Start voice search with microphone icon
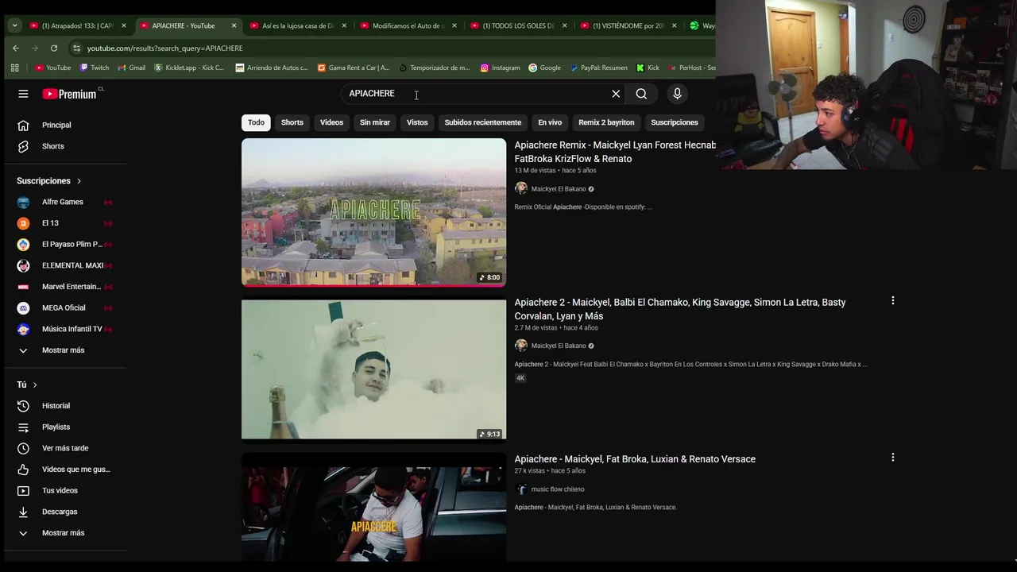Viewport: 1017px width, 572px height. coord(677,94)
